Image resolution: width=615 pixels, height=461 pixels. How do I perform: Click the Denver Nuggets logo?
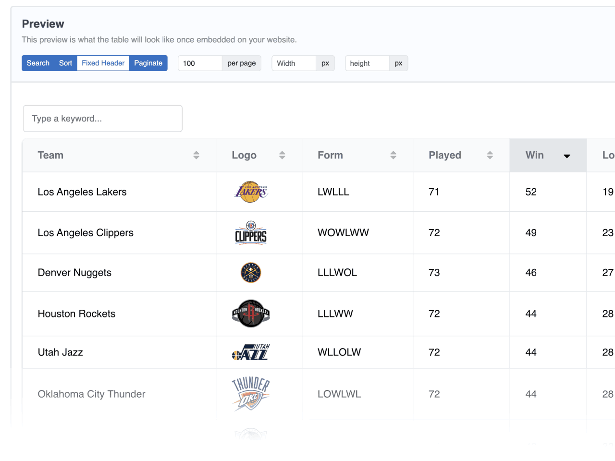251,273
